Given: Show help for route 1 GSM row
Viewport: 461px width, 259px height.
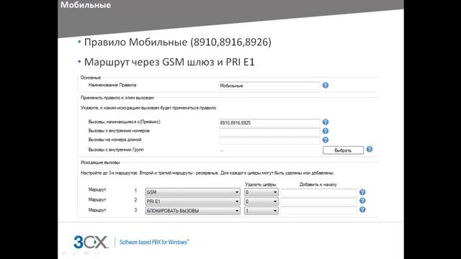Looking at the screenshot, I should click(x=362, y=192).
